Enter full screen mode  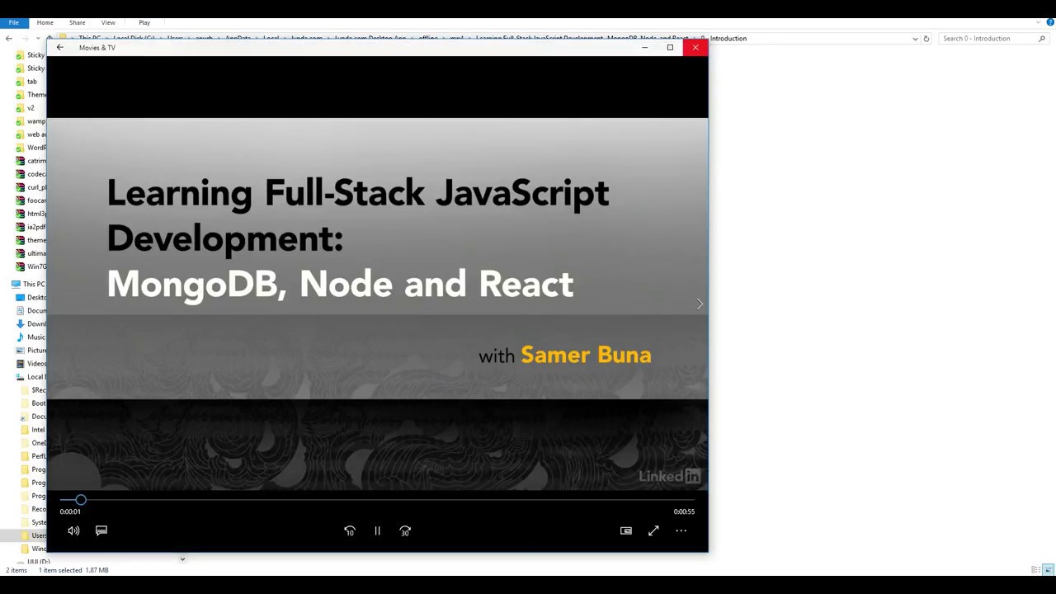(x=653, y=531)
